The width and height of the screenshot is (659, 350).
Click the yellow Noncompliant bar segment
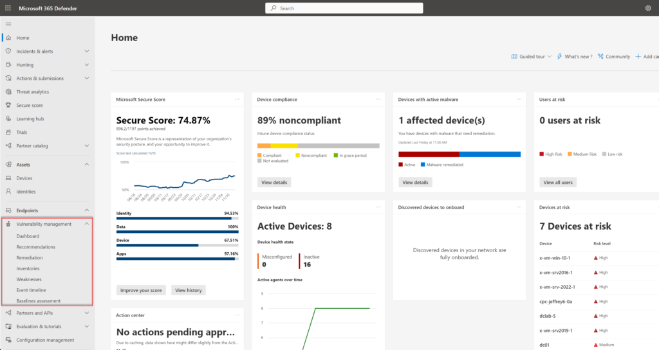coord(284,146)
